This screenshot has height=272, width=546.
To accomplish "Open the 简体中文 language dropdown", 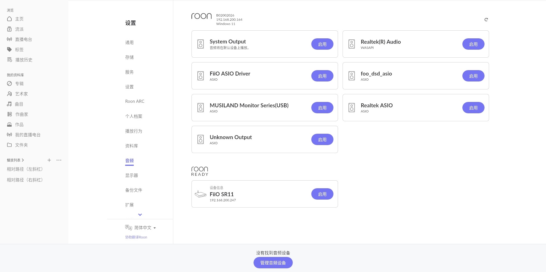I will 145,228.
